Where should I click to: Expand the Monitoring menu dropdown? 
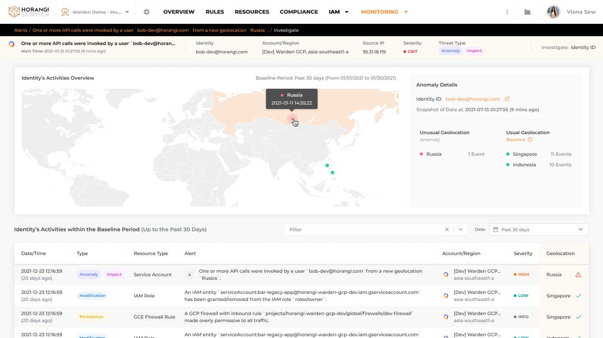406,12
